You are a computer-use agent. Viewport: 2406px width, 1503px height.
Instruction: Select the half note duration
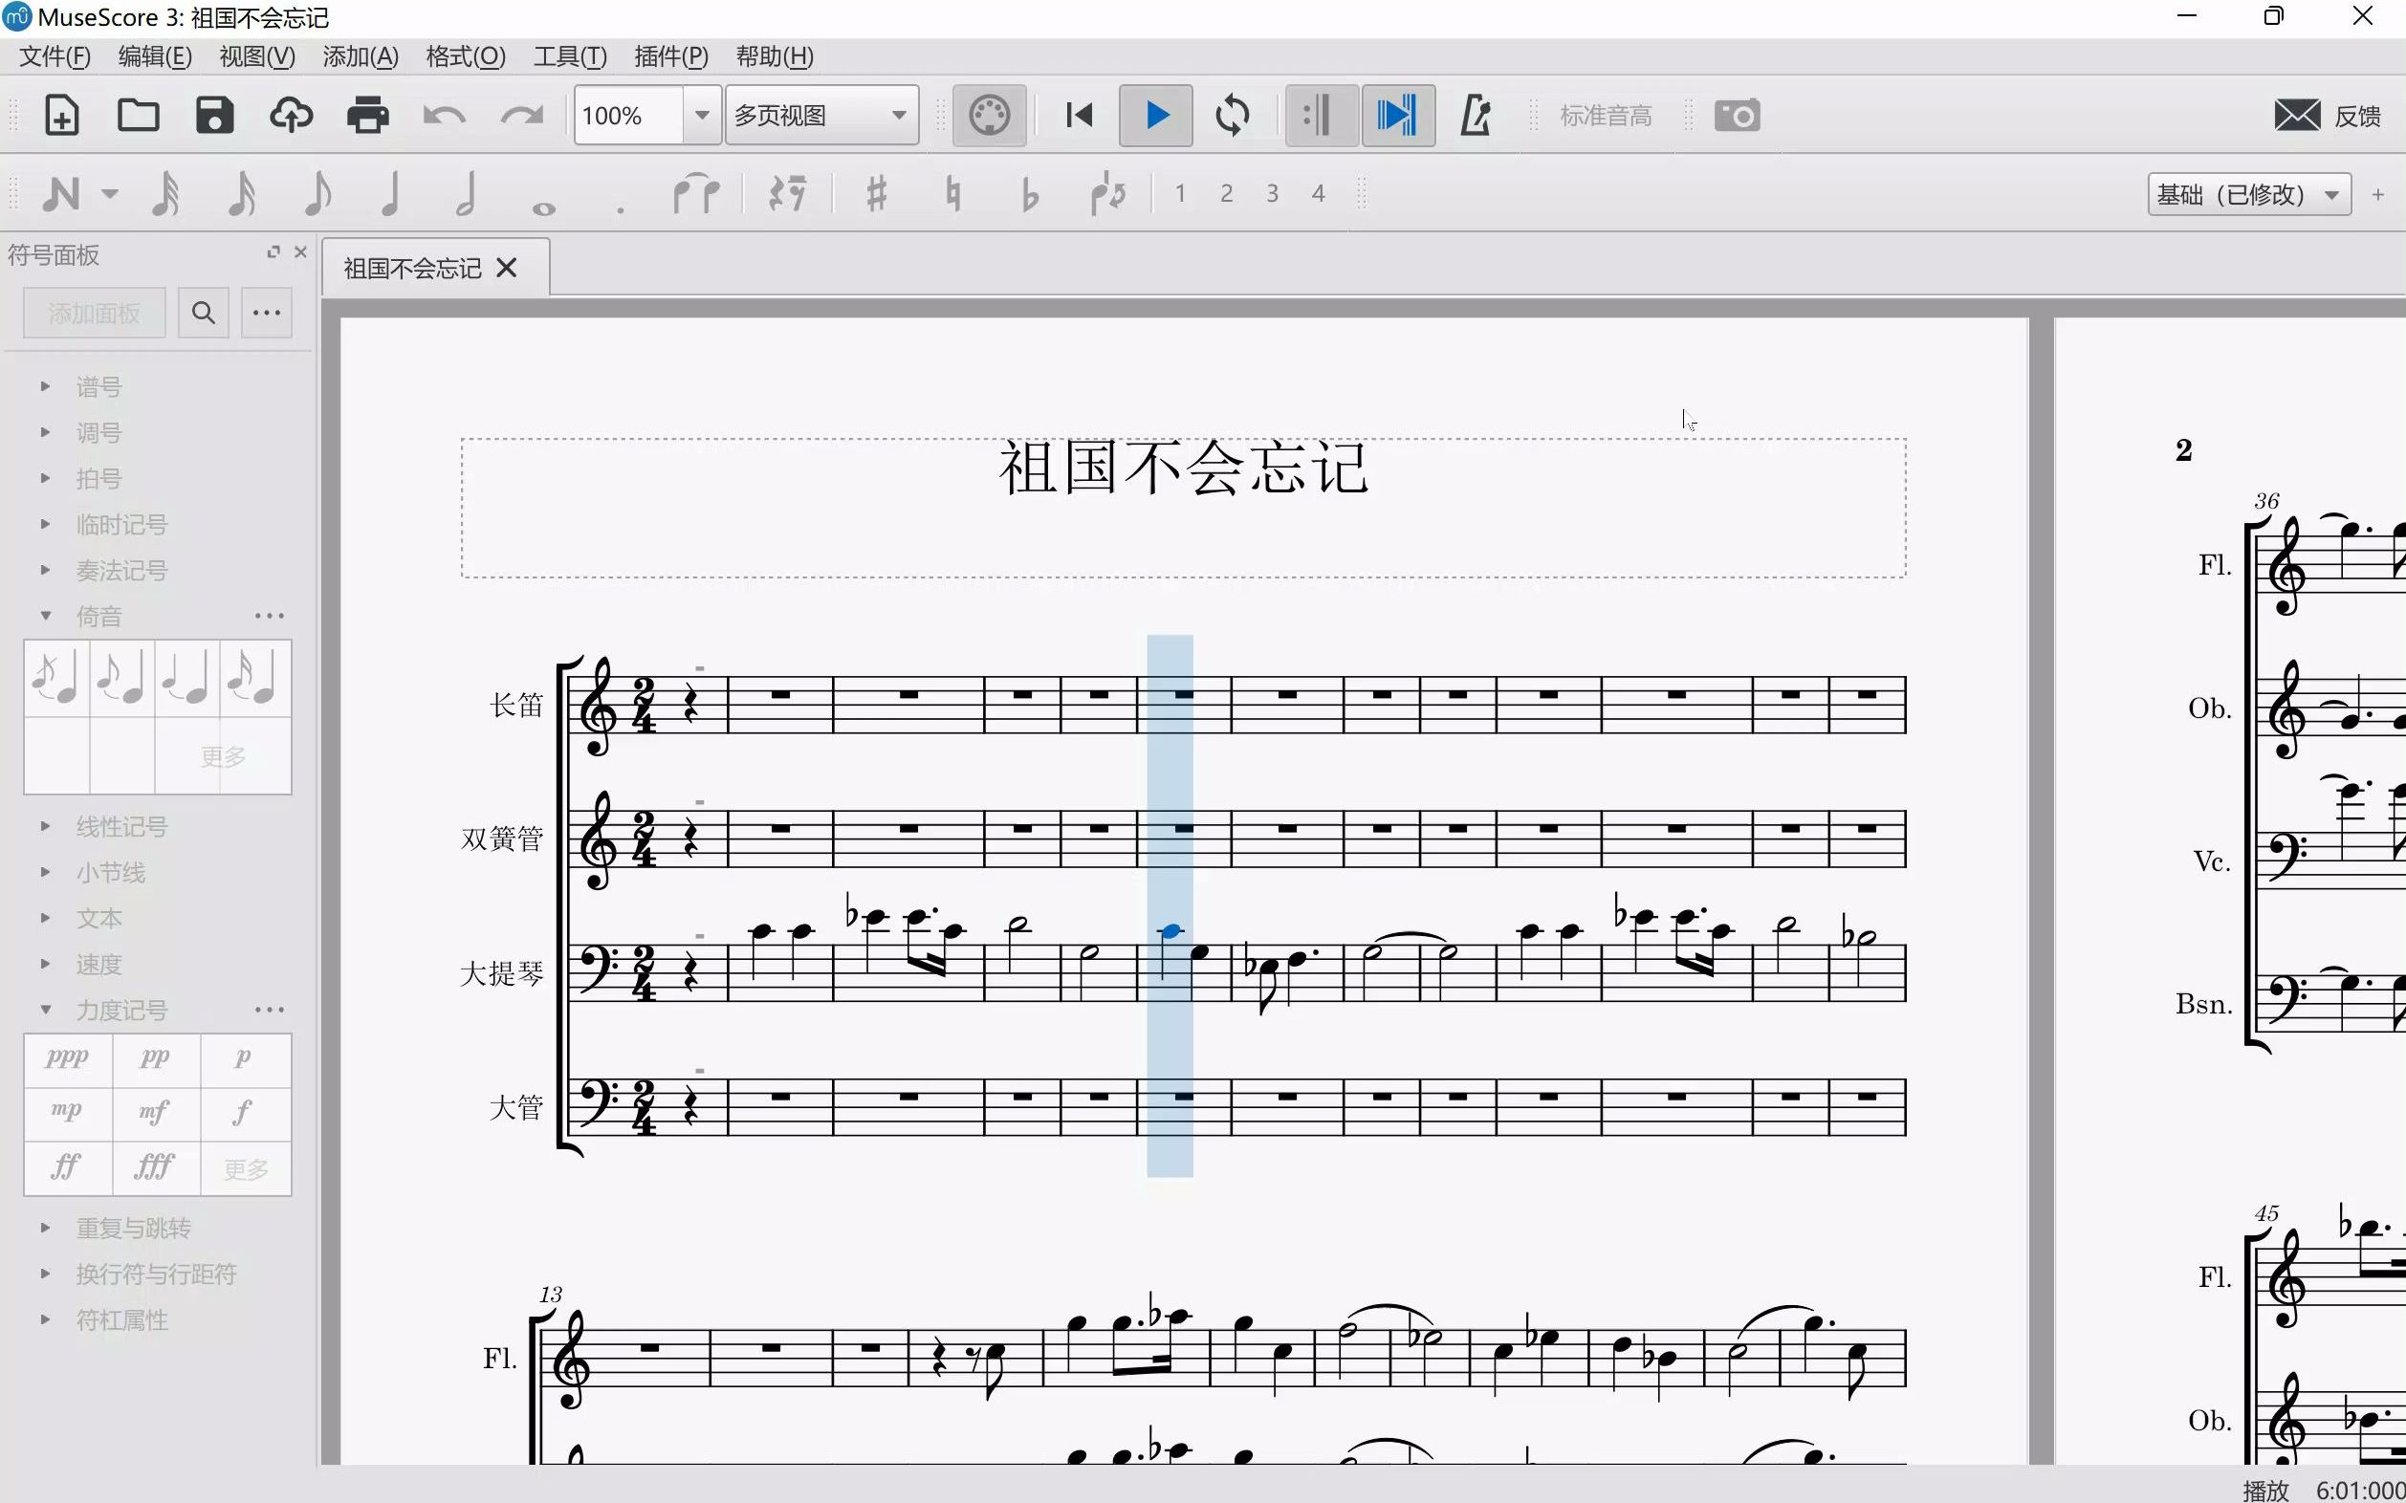click(x=466, y=193)
